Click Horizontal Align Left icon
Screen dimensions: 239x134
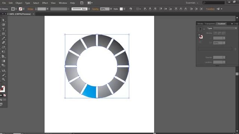145,9
